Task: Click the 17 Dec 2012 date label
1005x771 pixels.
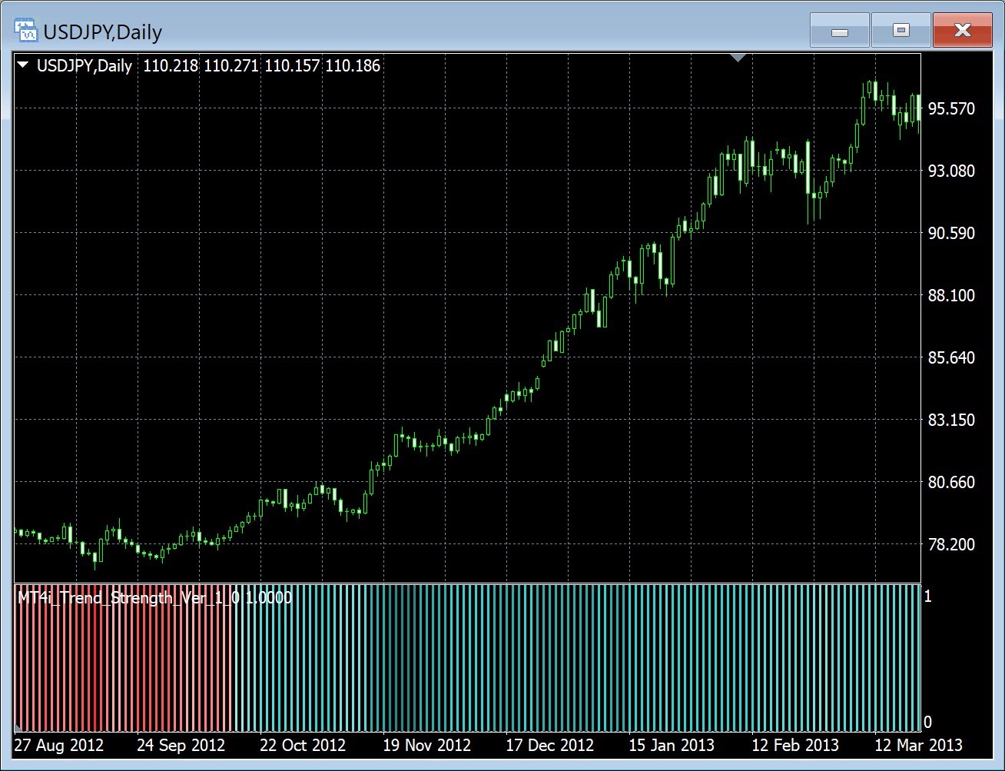Action: coord(549,745)
